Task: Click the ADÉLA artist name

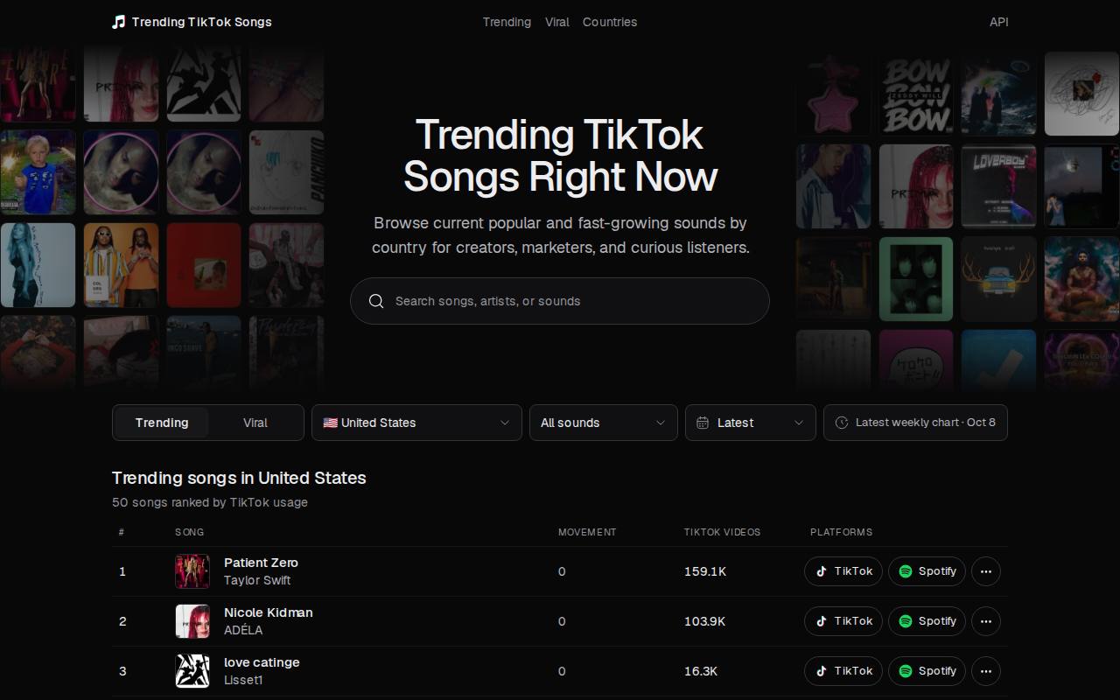Action: click(243, 630)
